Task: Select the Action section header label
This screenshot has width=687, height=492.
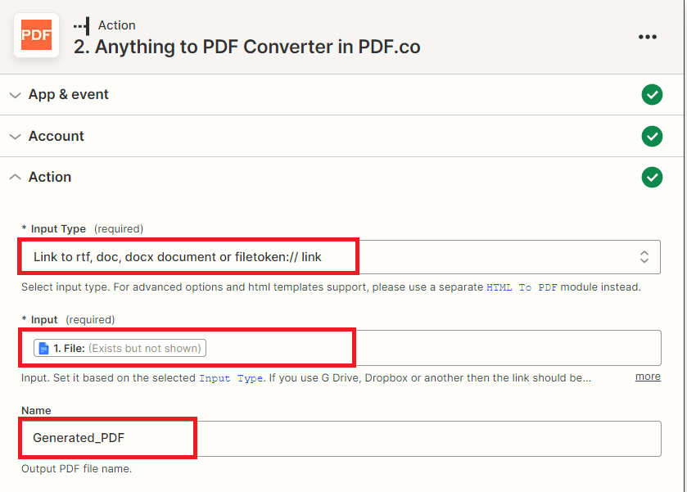Action: (x=50, y=177)
